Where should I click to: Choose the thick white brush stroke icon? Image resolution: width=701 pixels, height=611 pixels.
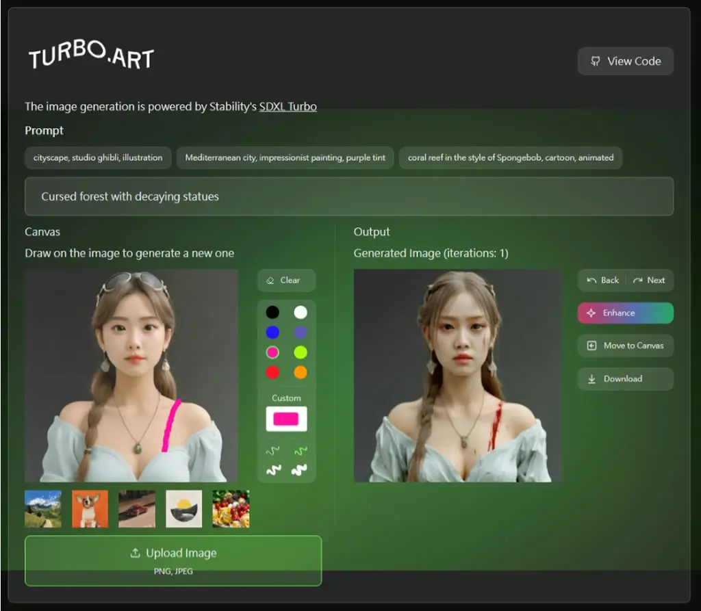click(x=273, y=470)
